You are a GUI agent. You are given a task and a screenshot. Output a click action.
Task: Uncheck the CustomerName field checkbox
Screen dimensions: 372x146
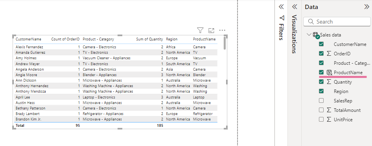click(321, 44)
